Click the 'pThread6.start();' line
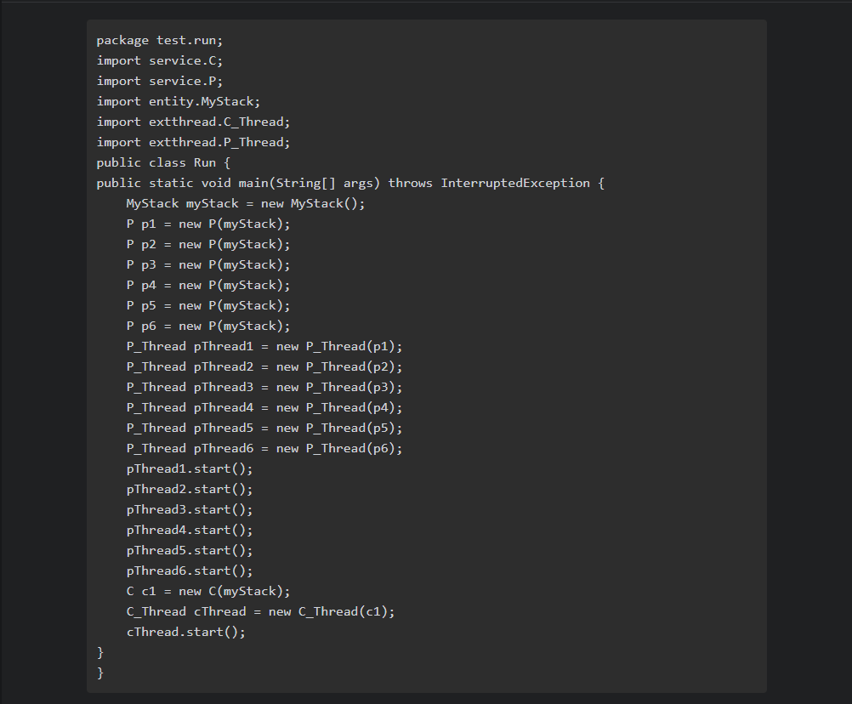This screenshot has width=852, height=704. pyautogui.click(x=190, y=571)
